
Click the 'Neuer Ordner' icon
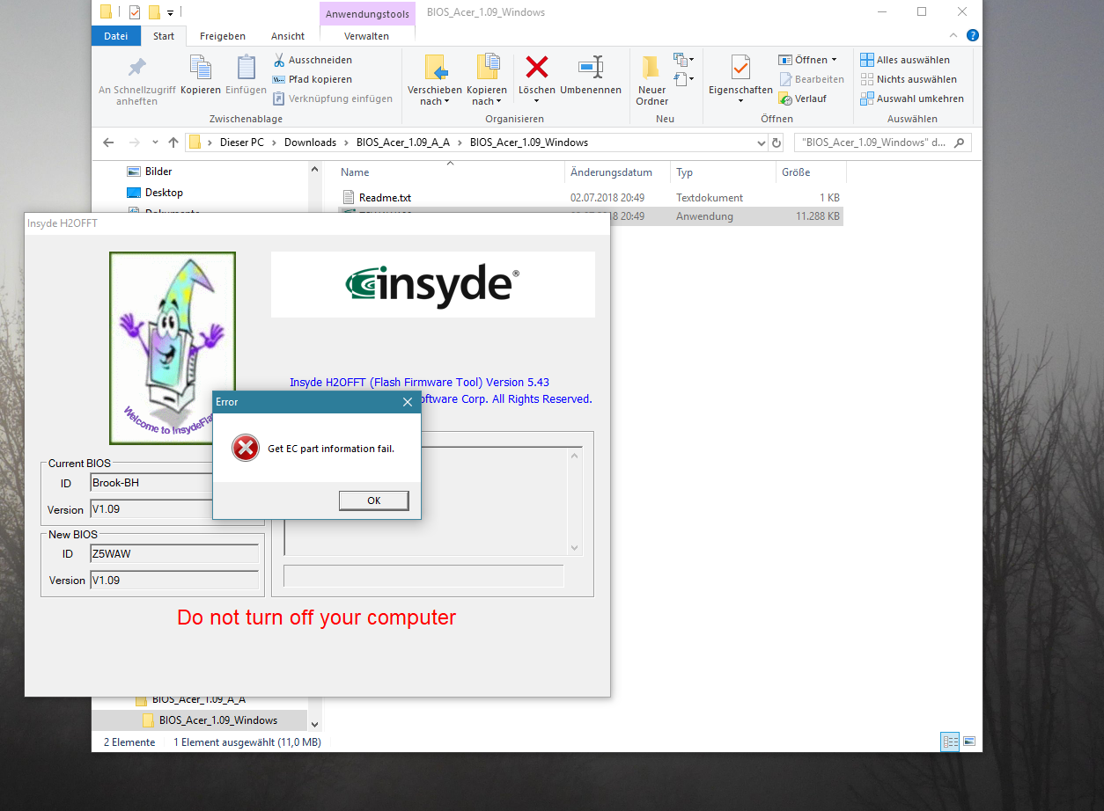coord(651,68)
